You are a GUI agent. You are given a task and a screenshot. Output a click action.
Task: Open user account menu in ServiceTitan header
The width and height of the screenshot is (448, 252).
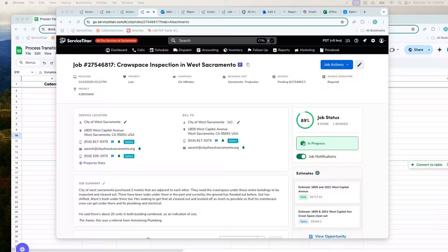(x=383, y=41)
